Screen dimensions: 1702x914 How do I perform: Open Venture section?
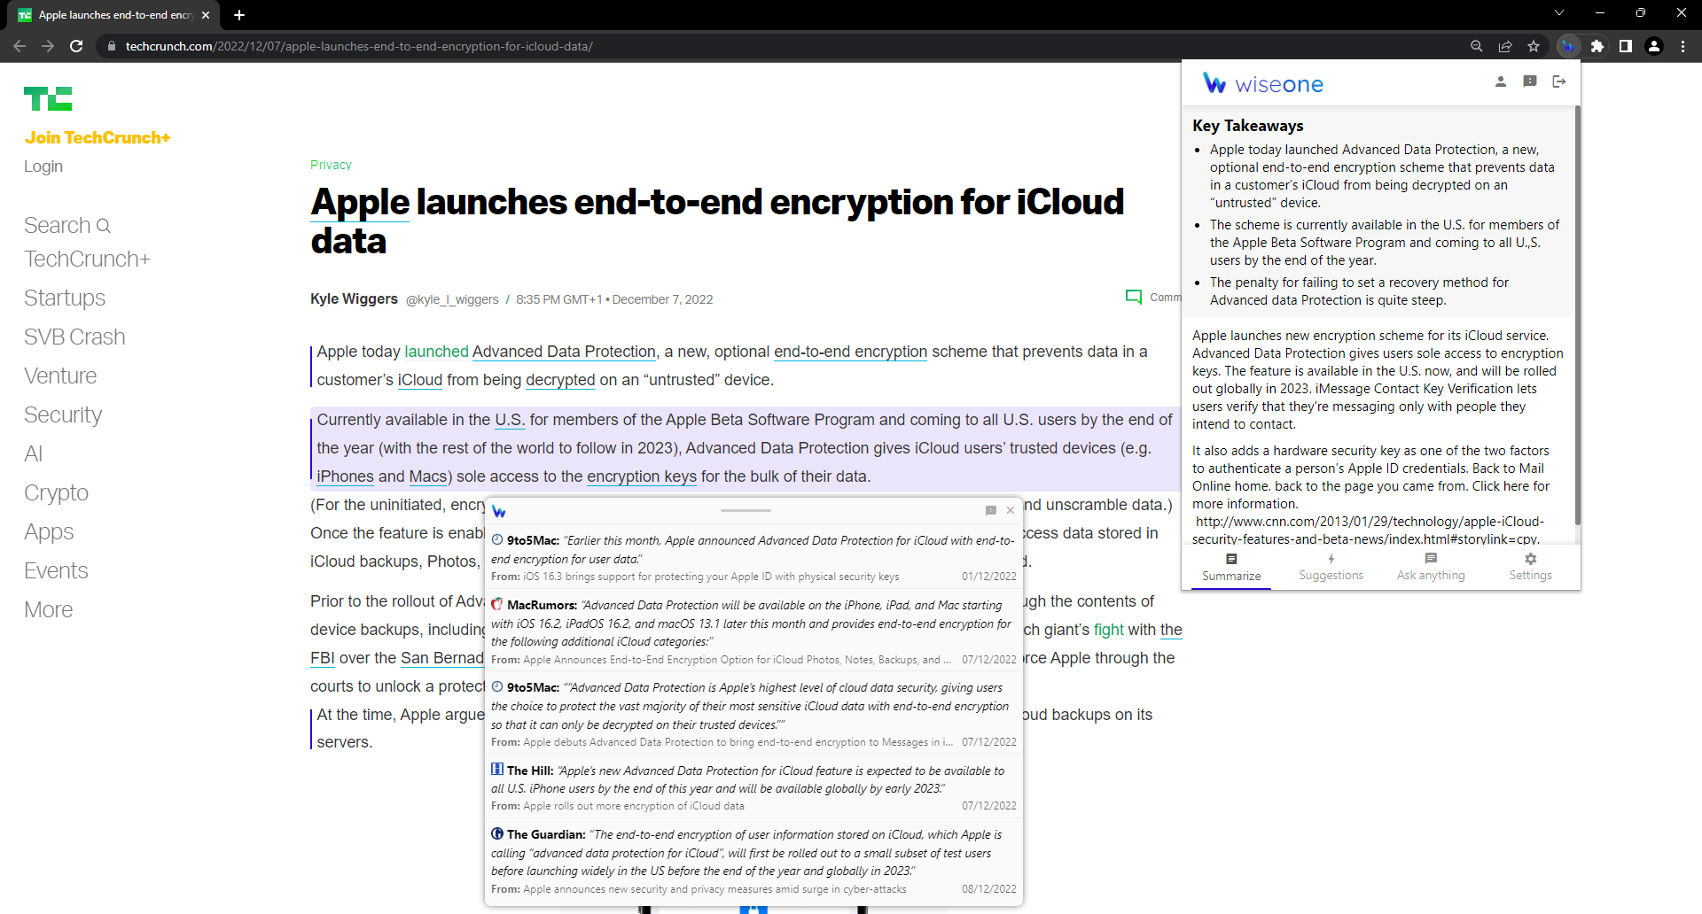click(60, 376)
